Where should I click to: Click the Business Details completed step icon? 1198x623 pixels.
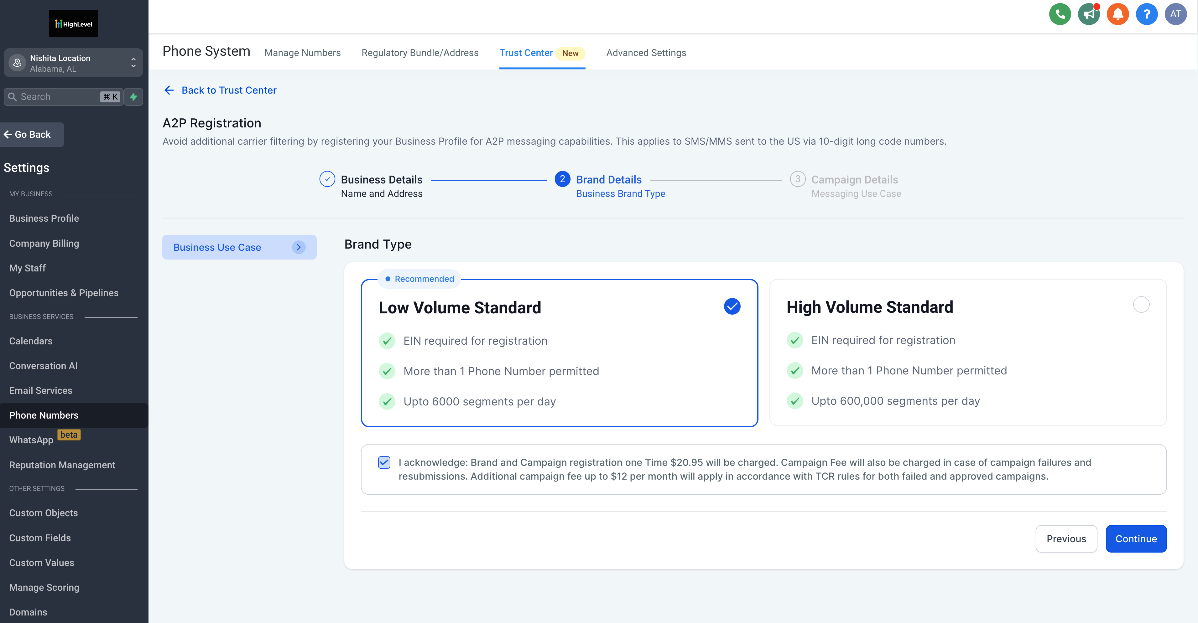click(327, 179)
